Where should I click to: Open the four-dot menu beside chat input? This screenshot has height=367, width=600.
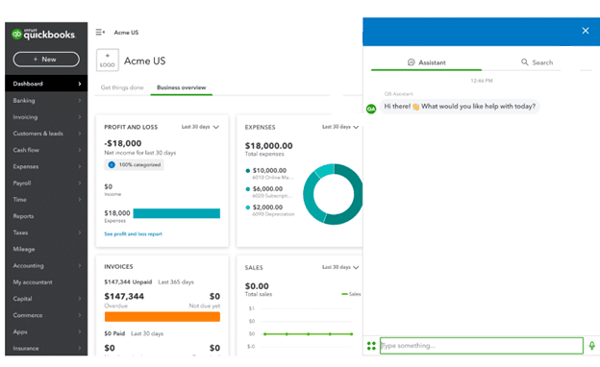pos(371,346)
